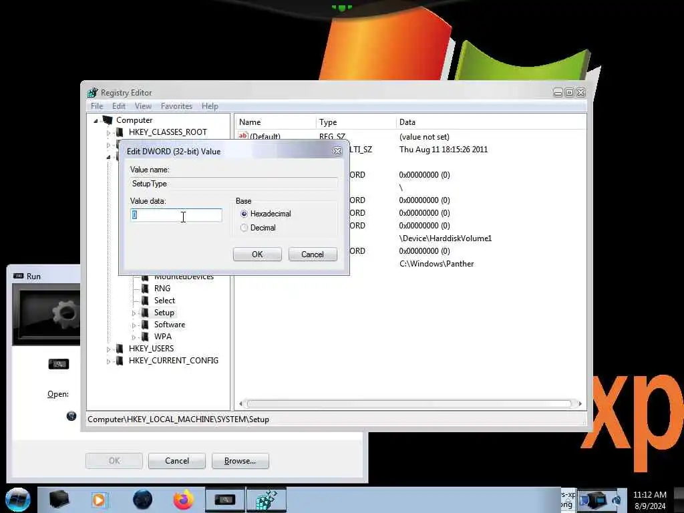Click the scrollbar right arrow

580,404
